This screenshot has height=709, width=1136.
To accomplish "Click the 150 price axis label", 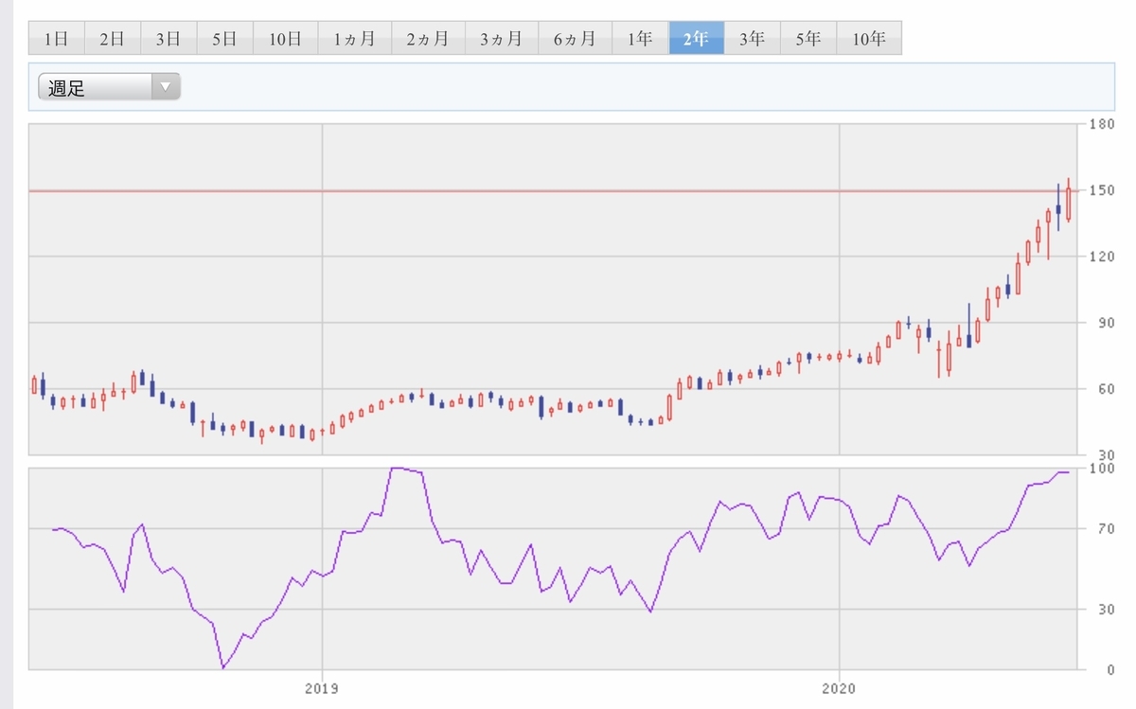I will (1101, 190).
